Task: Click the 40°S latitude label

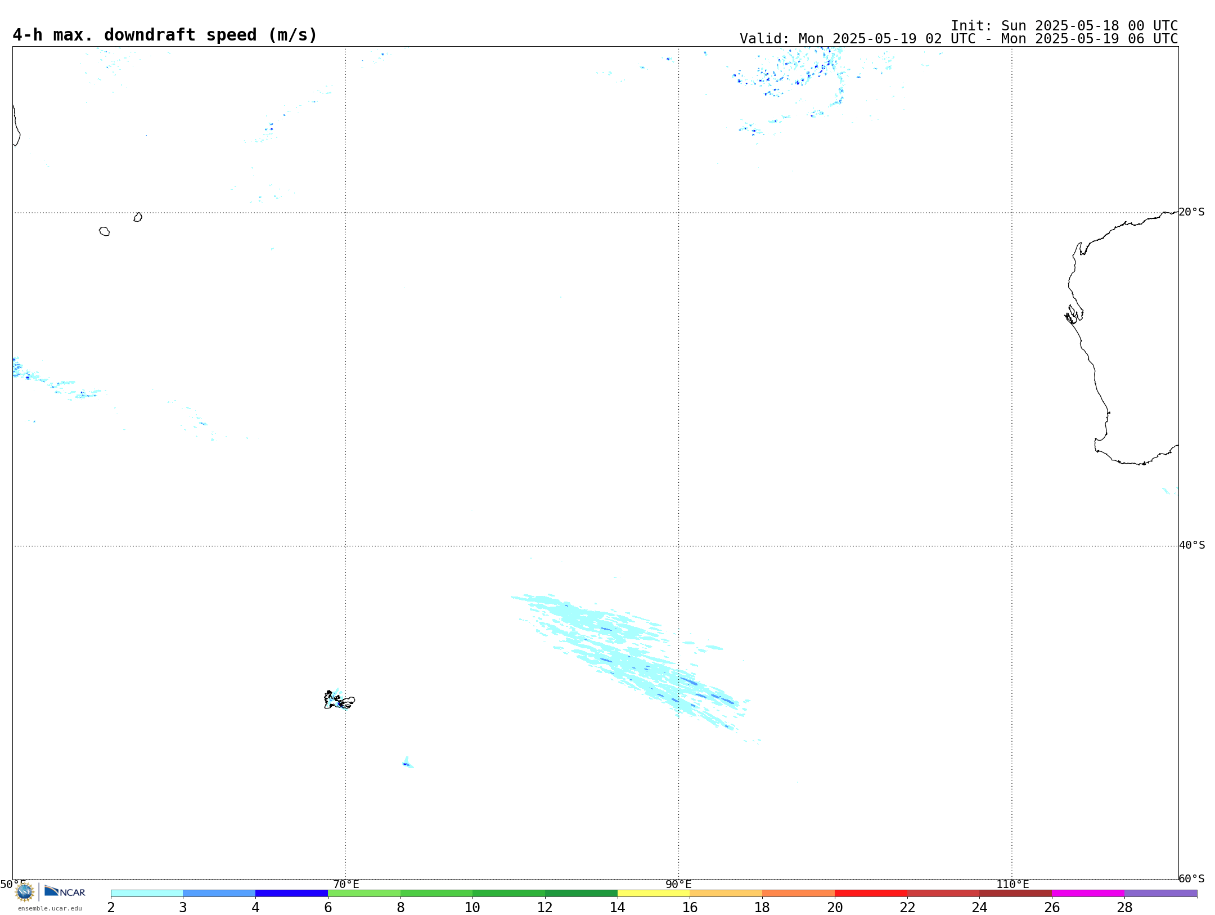Action: coord(1192,545)
